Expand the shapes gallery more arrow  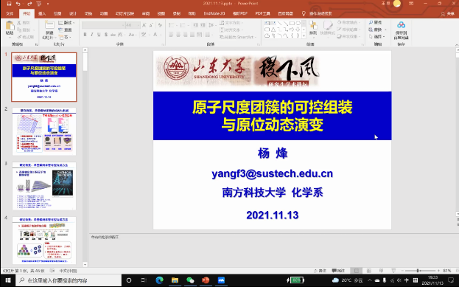click(x=304, y=36)
